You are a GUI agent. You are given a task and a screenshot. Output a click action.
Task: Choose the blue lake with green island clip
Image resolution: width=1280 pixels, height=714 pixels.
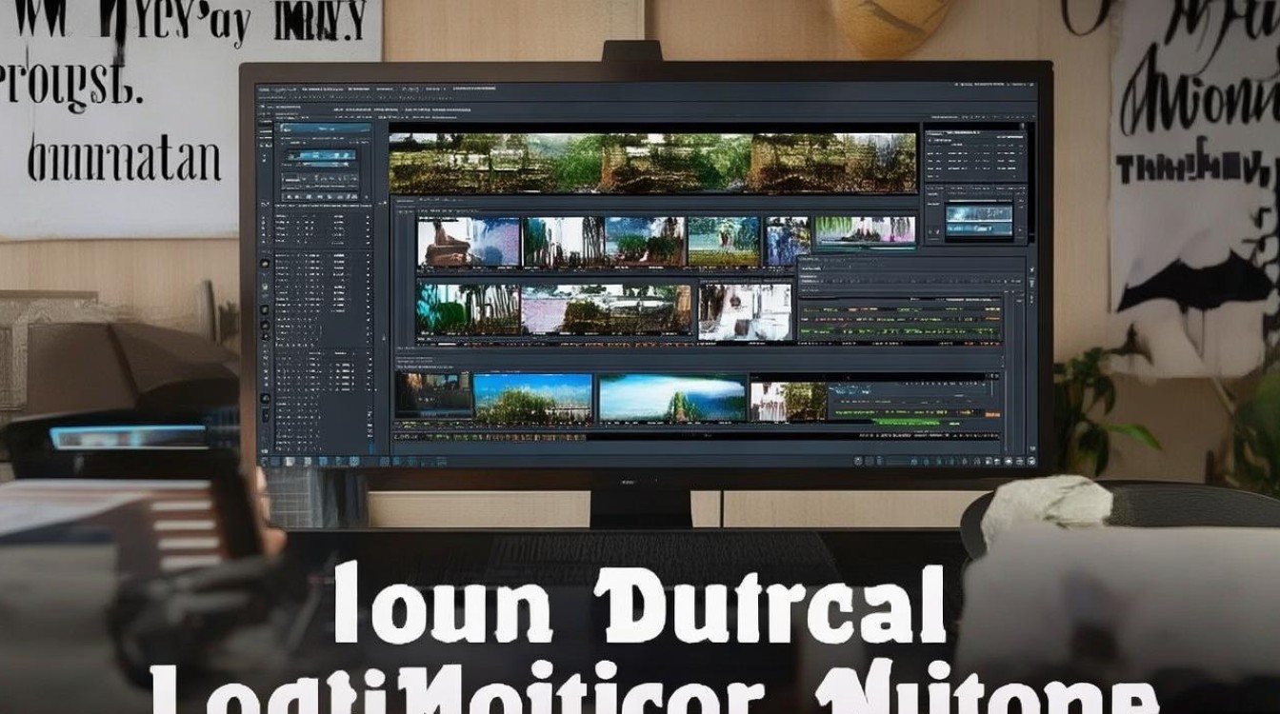pyautogui.click(x=672, y=397)
